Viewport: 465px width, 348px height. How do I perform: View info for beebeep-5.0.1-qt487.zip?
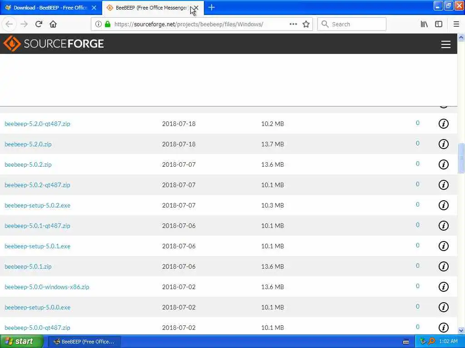coord(443,226)
